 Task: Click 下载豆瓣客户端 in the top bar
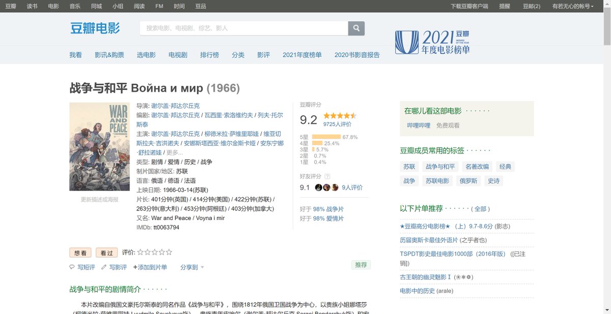pos(469,6)
